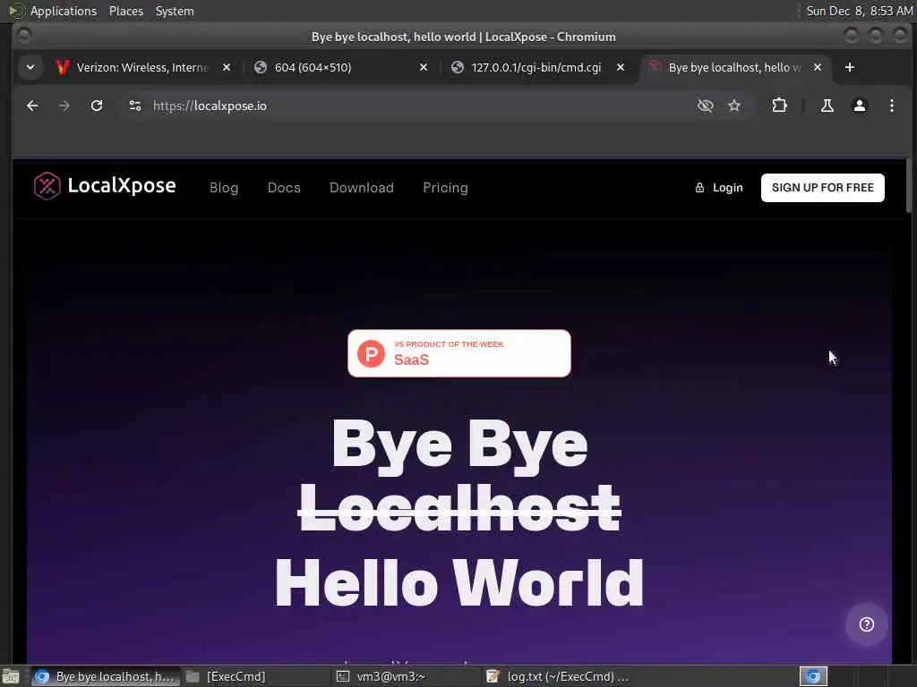The height and width of the screenshot is (687, 917).
Task: Open the Chromium three-dot menu
Action: [891, 106]
